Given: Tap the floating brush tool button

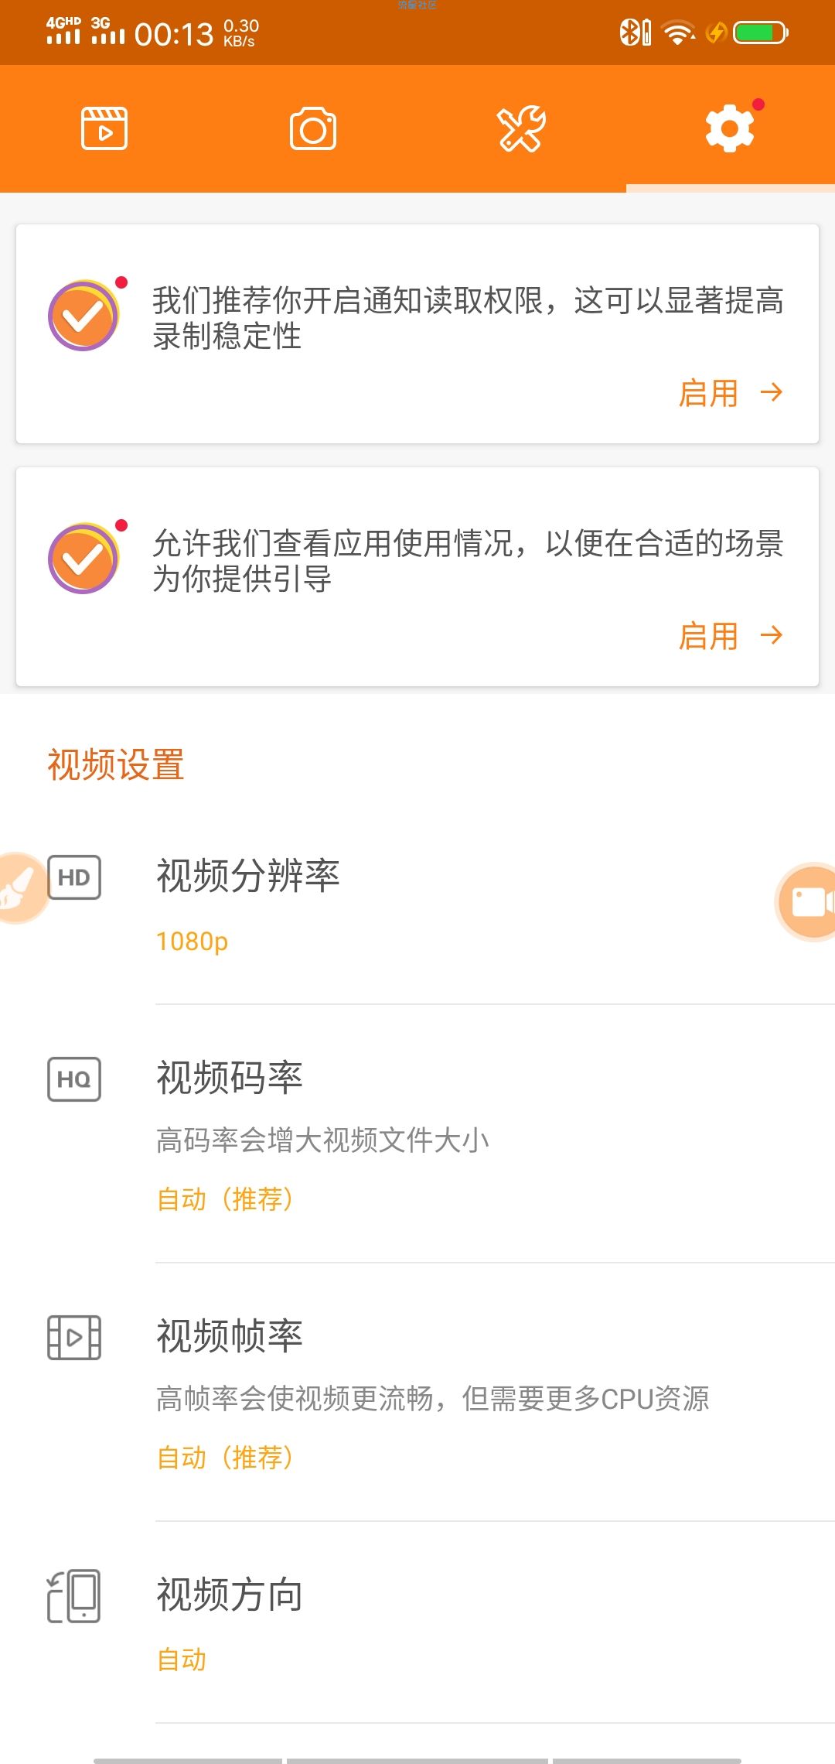Looking at the screenshot, I should point(22,887).
